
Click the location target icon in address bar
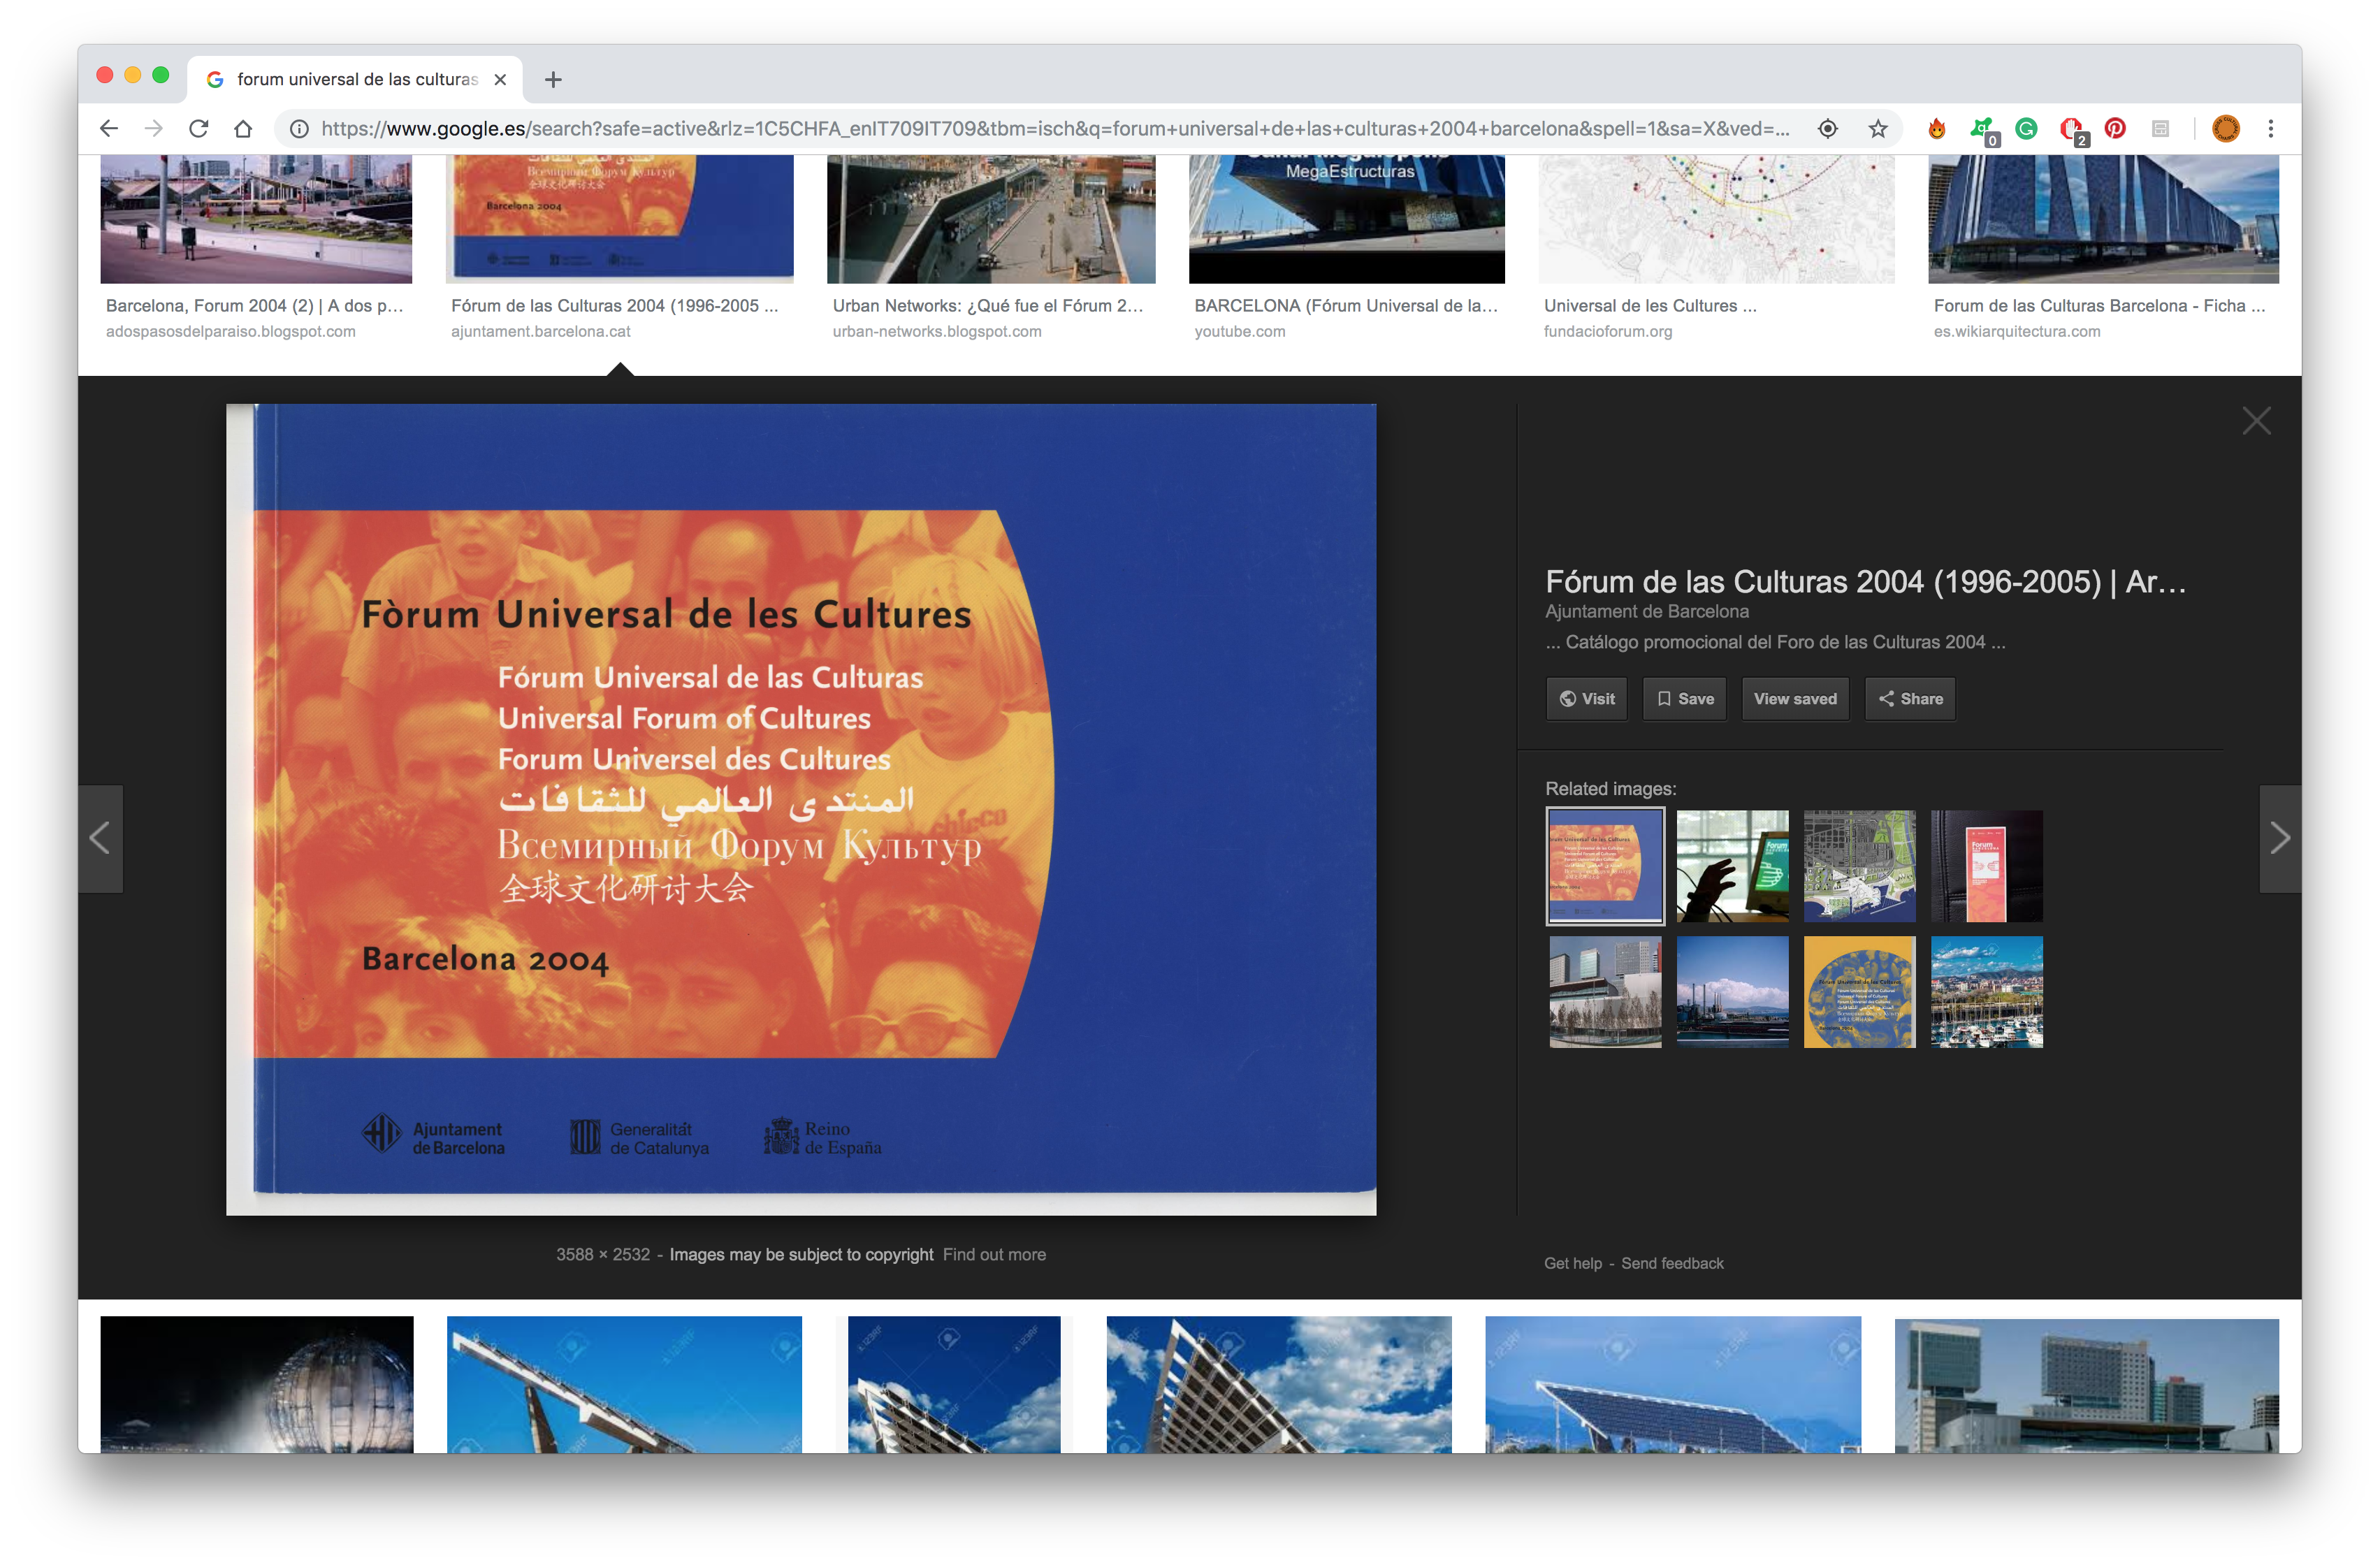pyautogui.click(x=1827, y=129)
